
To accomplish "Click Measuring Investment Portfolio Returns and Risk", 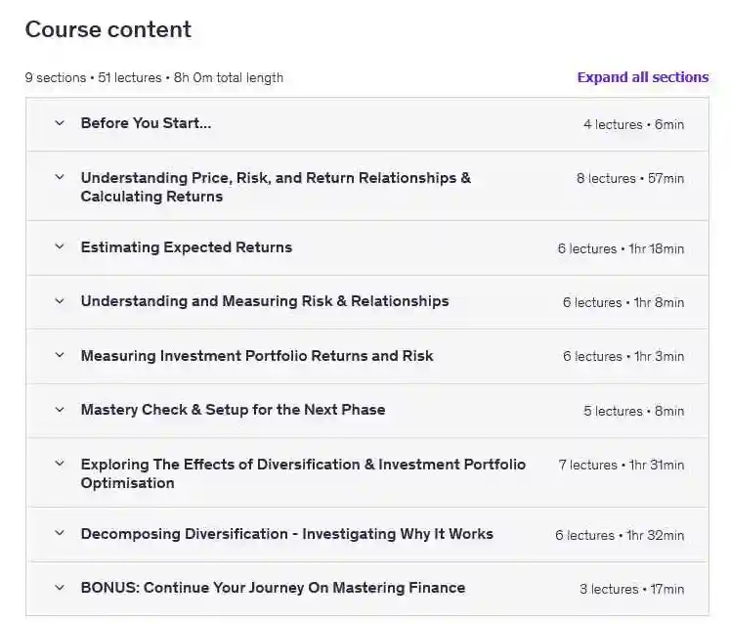I will click(256, 356).
